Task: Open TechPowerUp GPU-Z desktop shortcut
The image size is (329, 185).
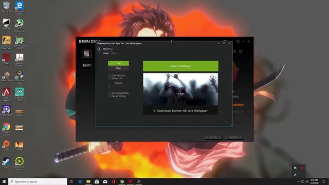Action: [20, 43]
